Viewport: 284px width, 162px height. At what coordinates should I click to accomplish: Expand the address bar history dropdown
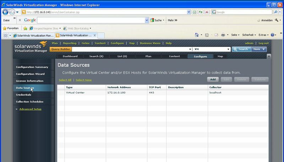189,12
